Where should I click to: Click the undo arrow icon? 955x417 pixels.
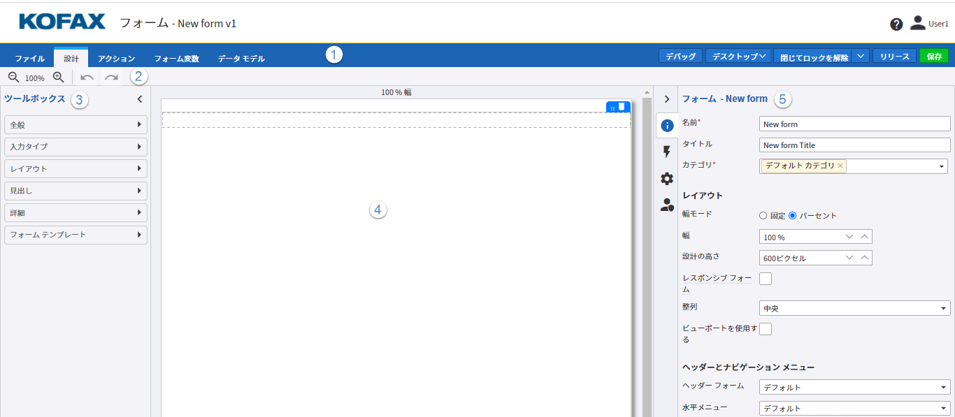pos(87,78)
